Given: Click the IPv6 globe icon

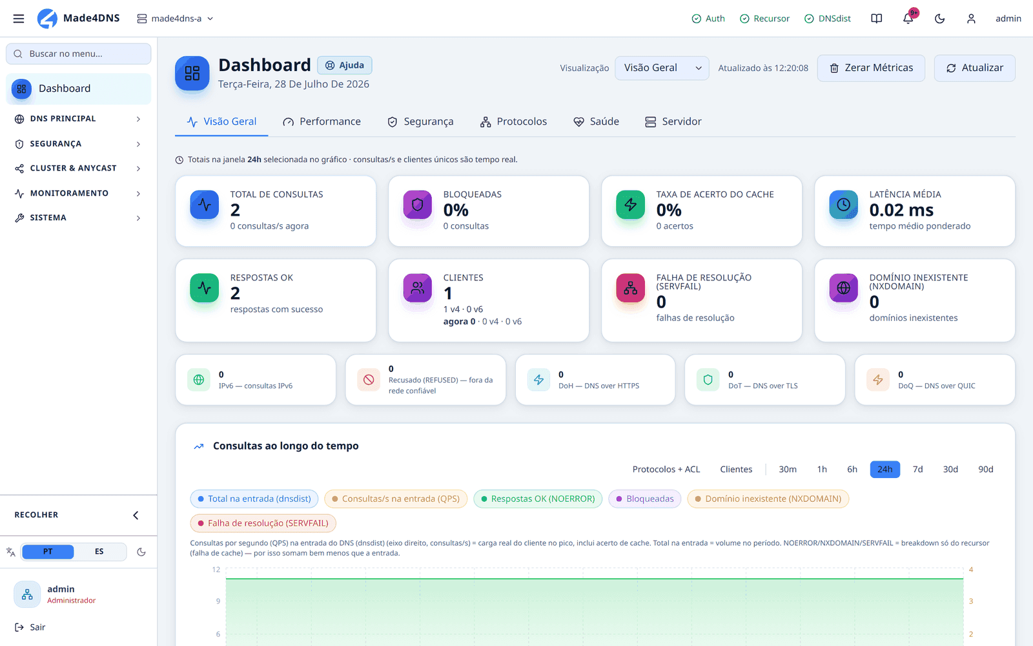Looking at the screenshot, I should click(199, 380).
